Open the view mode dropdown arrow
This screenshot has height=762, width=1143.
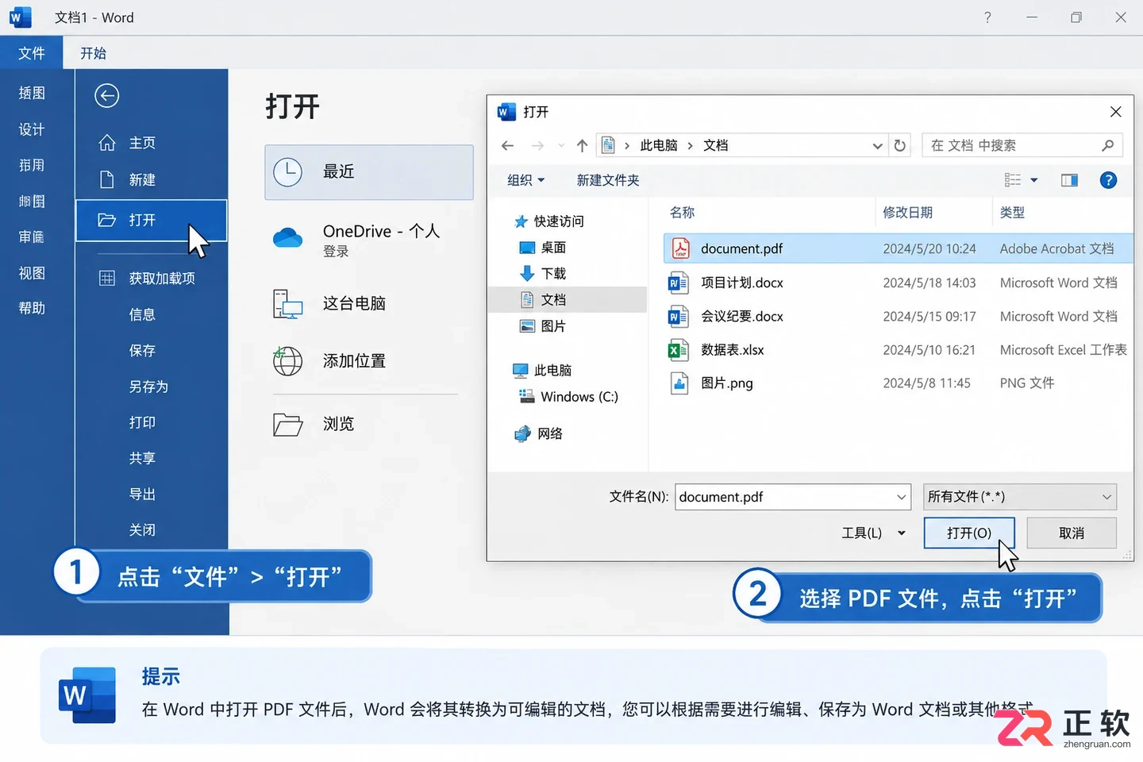coord(1033,180)
